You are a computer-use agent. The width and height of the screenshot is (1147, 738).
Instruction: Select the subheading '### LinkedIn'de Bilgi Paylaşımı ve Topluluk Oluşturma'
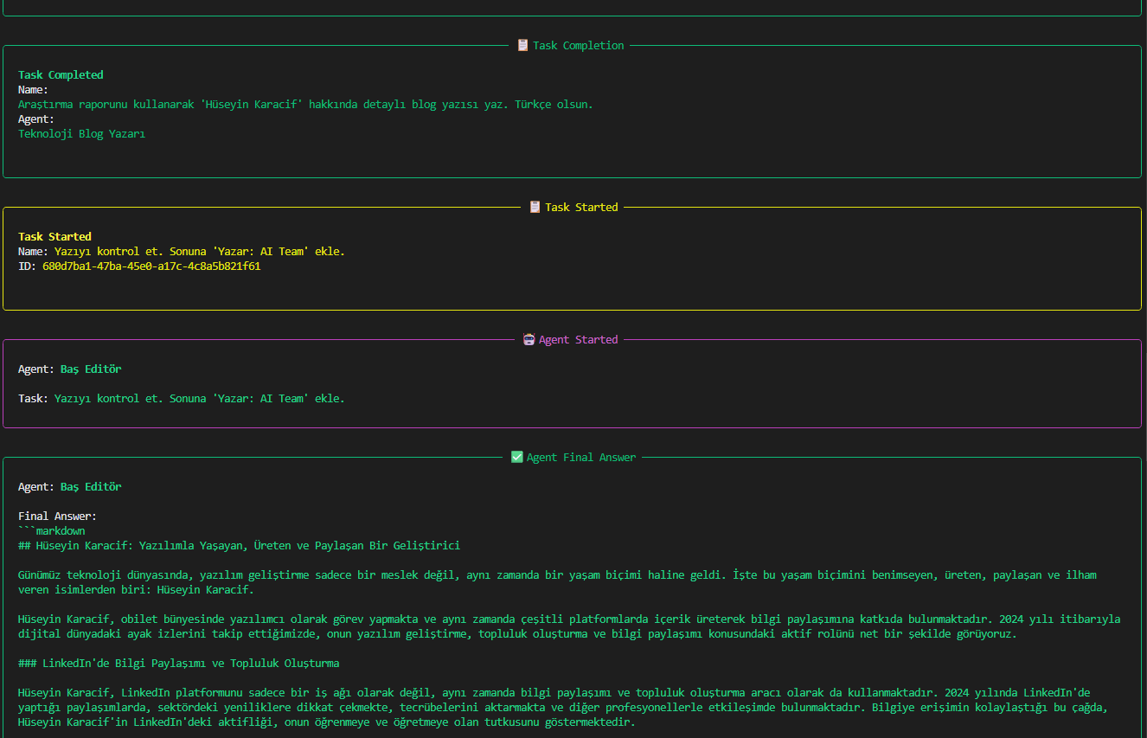click(x=179, y=663)
